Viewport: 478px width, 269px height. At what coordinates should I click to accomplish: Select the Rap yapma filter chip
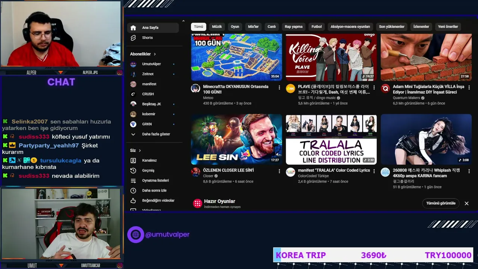click(294, 27)
